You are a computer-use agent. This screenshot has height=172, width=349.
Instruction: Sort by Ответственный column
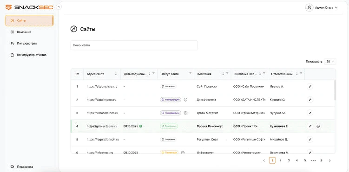point(297,74)
